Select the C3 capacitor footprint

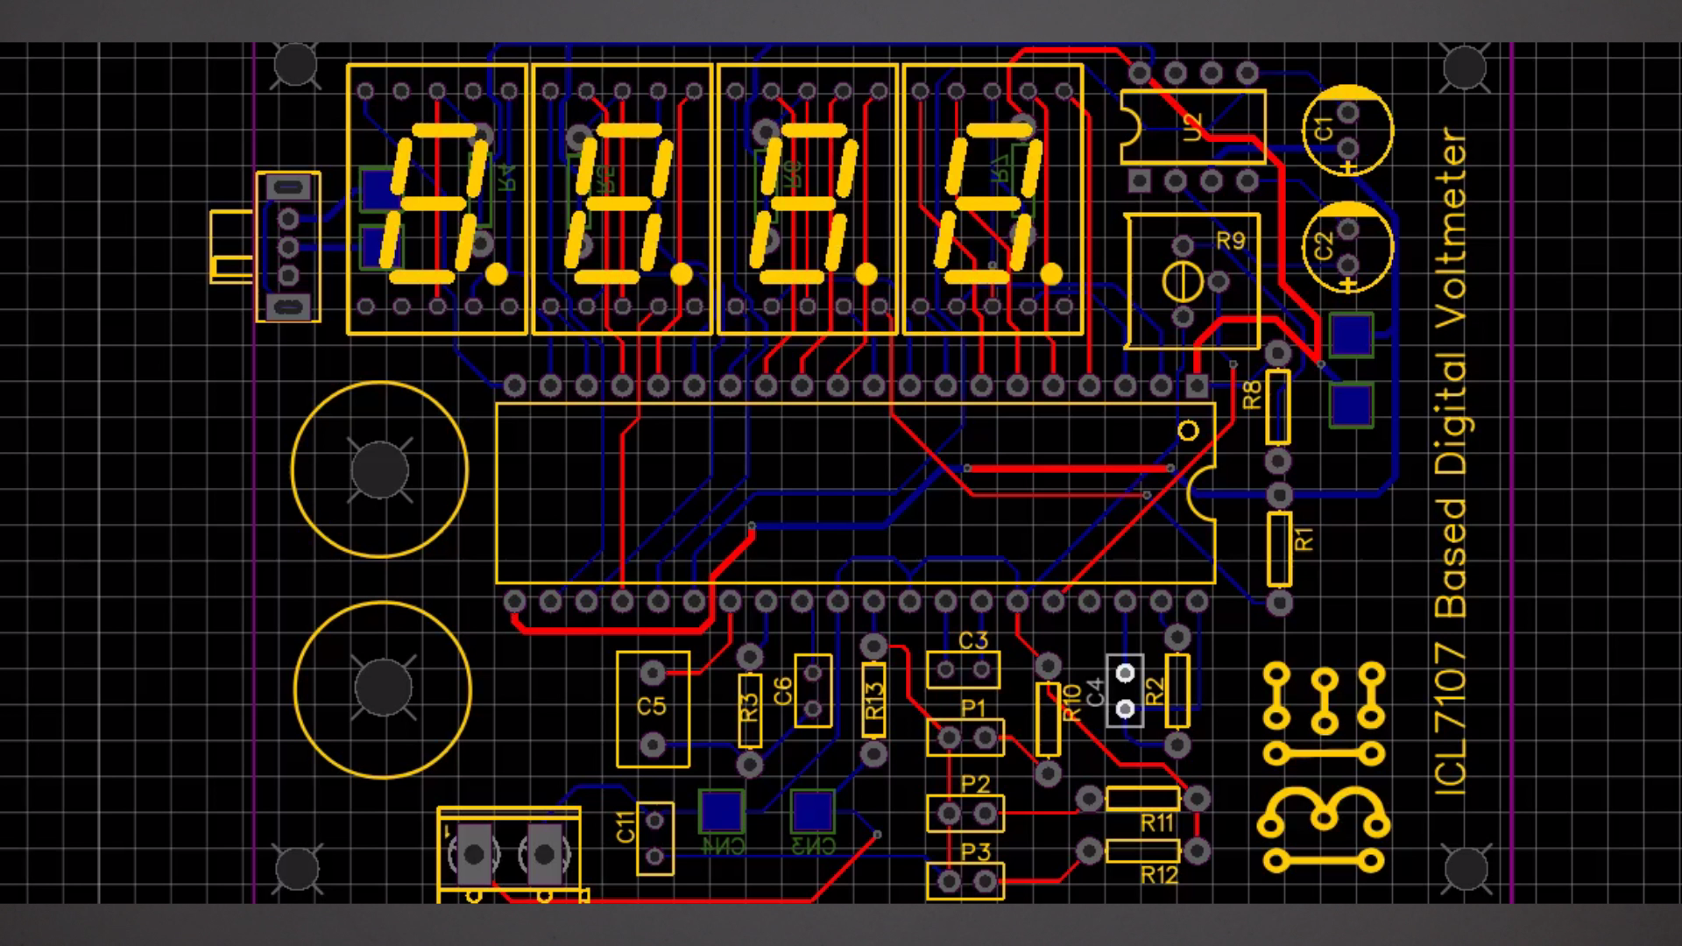(x=962, y=667)
